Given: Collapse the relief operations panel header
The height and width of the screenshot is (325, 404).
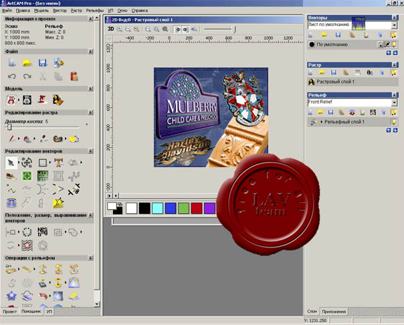Looking at the screenshot, I should 90,257.
